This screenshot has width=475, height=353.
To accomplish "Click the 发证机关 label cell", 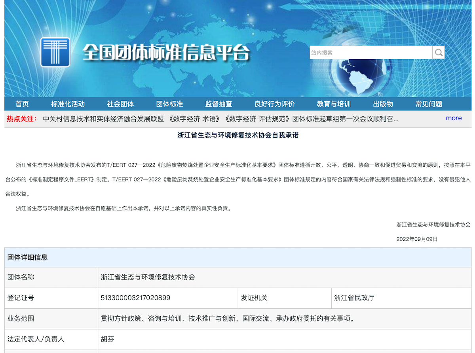I will coord(284,298).
